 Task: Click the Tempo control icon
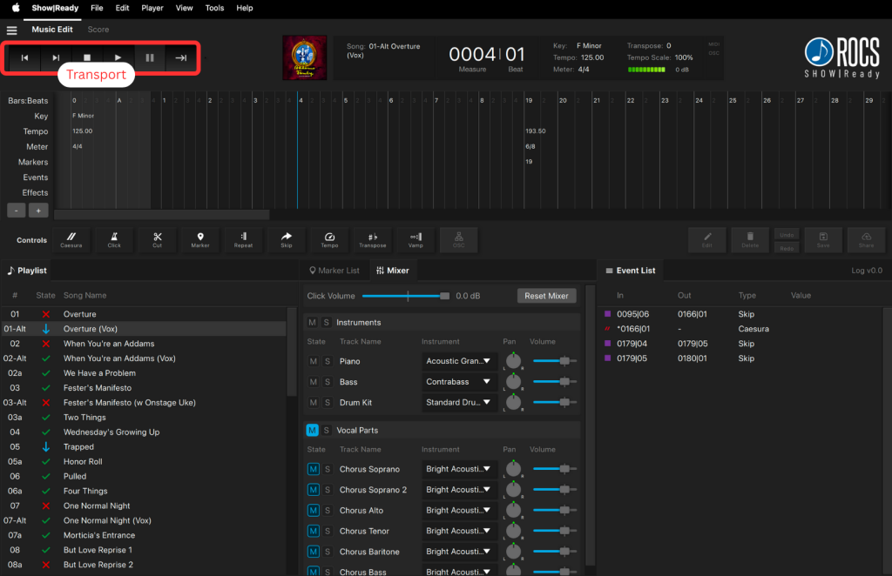point(330,239)
